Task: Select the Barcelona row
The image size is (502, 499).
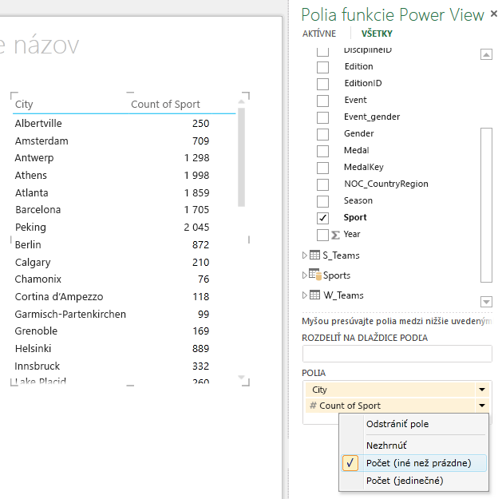Action: [x=112, y=210]
